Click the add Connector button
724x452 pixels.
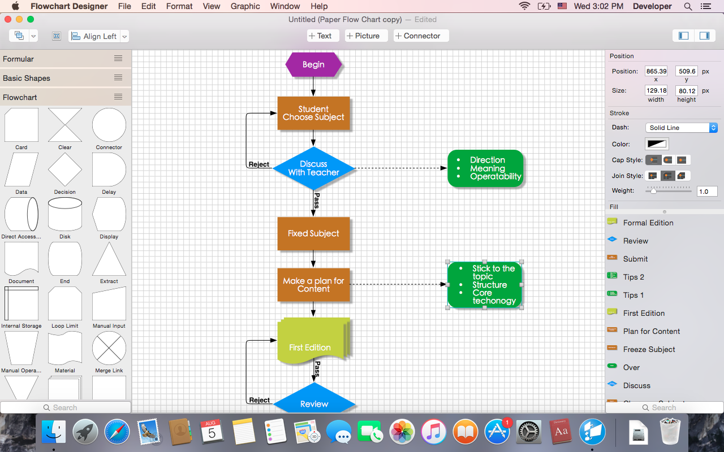[x=421, y=36]
